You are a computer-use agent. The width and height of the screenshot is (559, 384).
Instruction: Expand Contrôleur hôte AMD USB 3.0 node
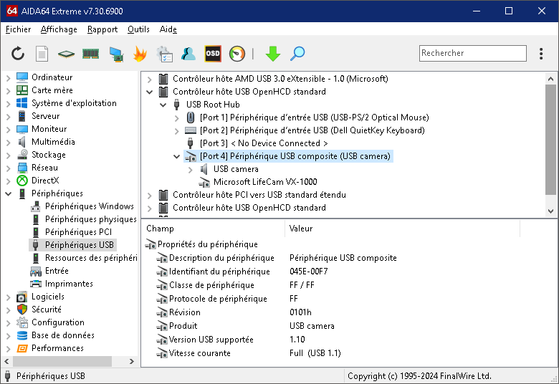point(149,79)
